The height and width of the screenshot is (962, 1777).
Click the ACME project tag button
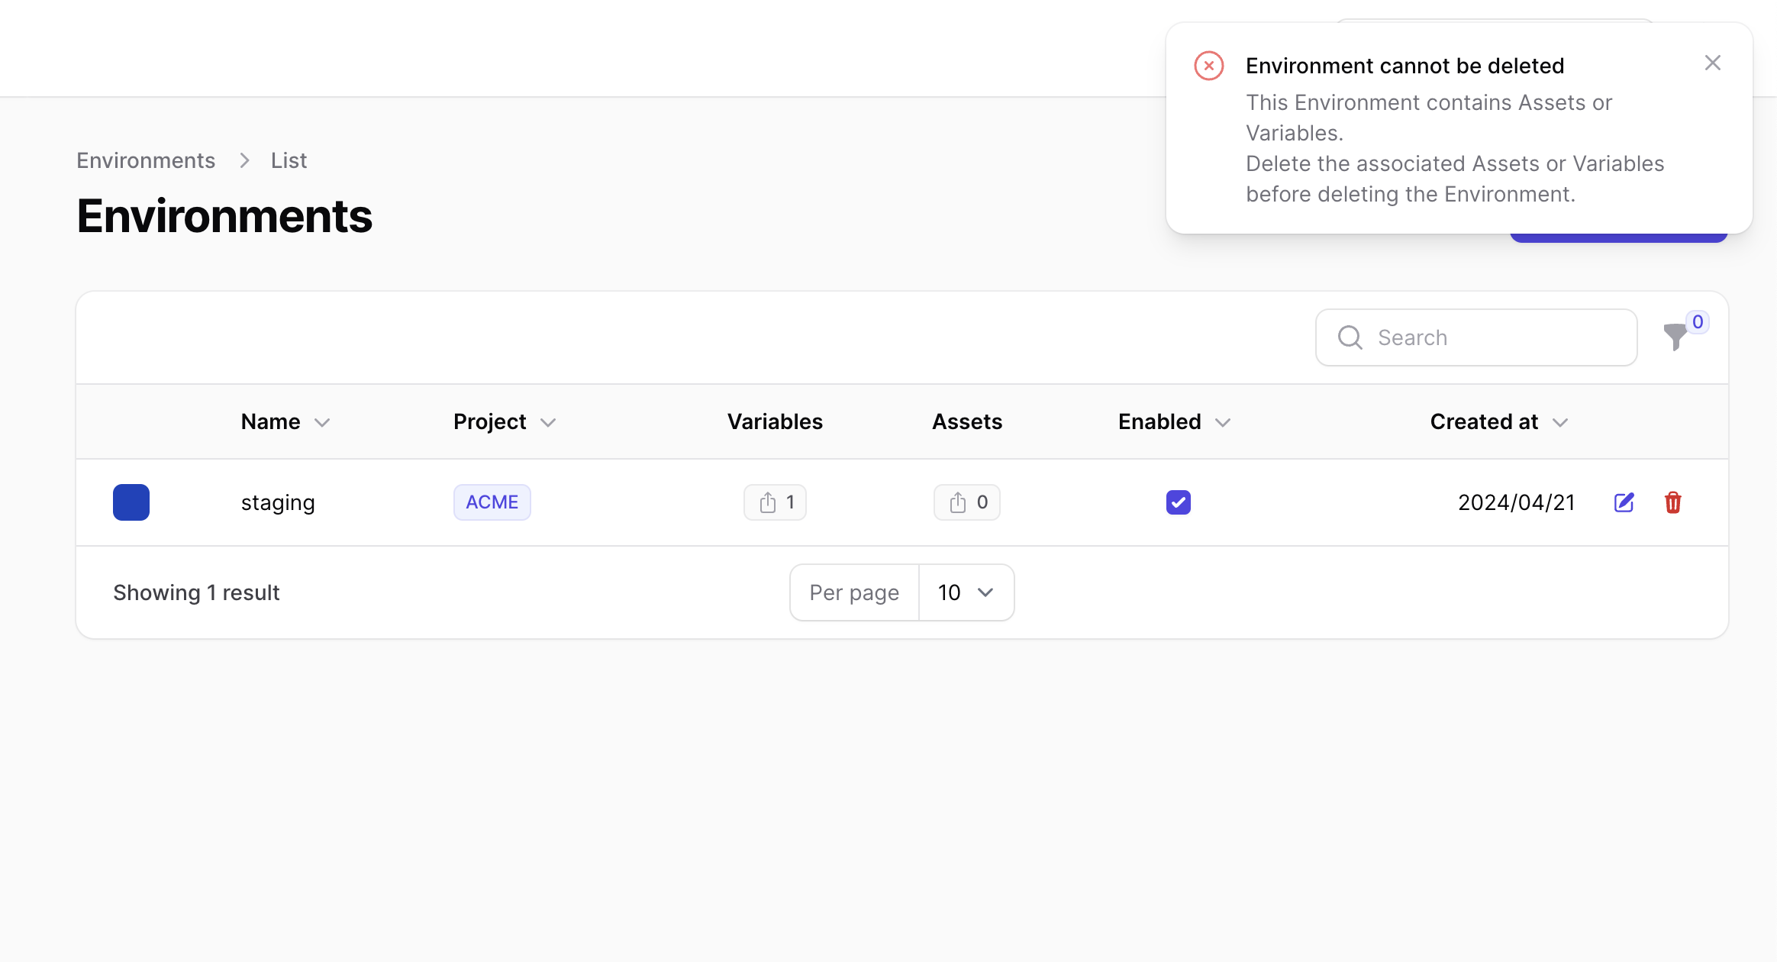tap(492, 502)
